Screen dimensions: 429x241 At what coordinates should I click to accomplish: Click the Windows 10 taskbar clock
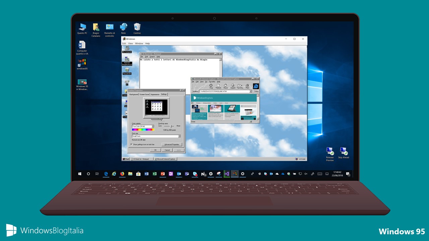[x=337, y=174]
